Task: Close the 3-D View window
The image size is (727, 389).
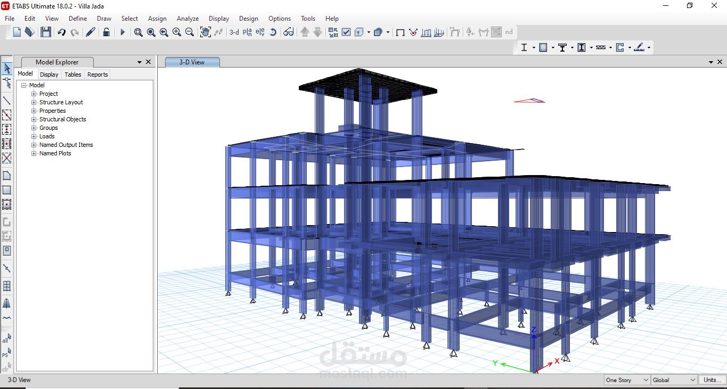Action: pos(721,62)
